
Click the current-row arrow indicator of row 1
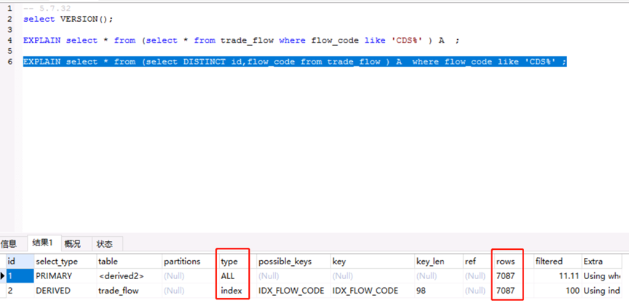click(3, 276)
